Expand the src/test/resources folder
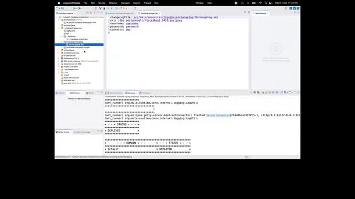This screenshot has width=355, height=199. click(59, 53)
